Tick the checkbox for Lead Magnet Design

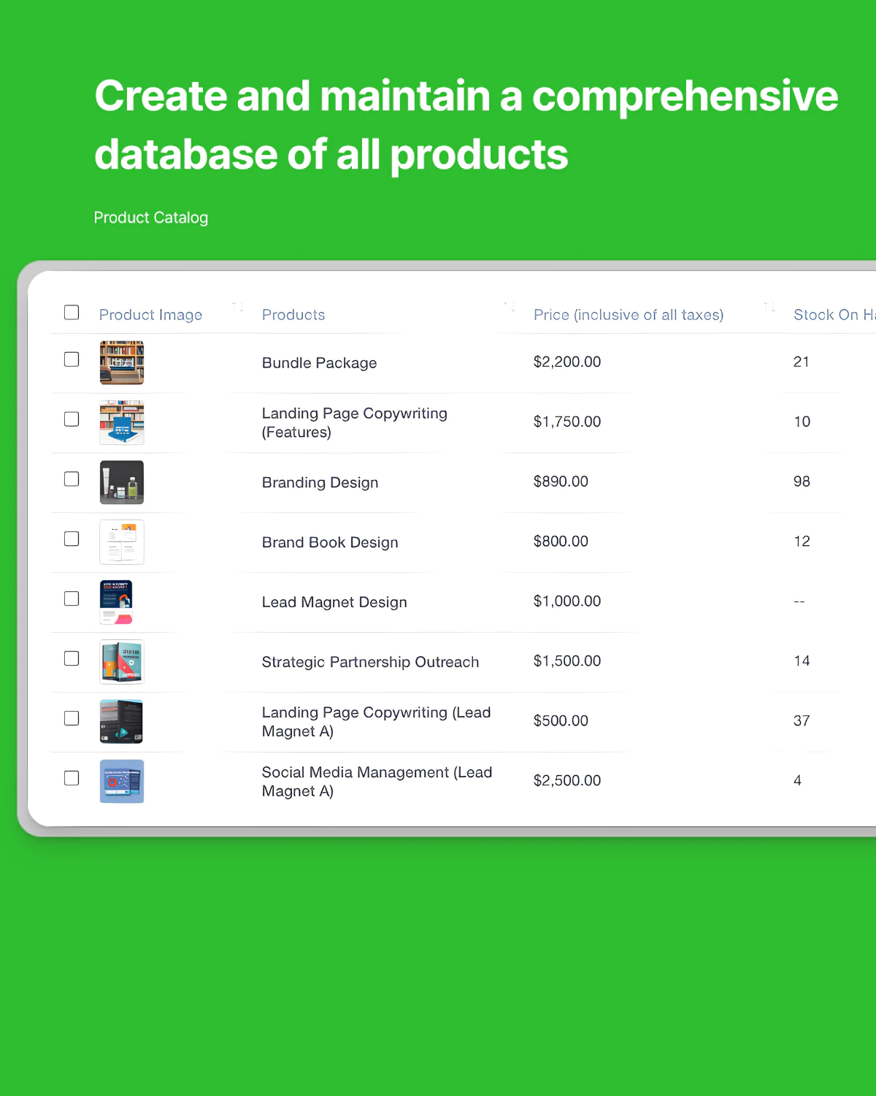point(72,599)
